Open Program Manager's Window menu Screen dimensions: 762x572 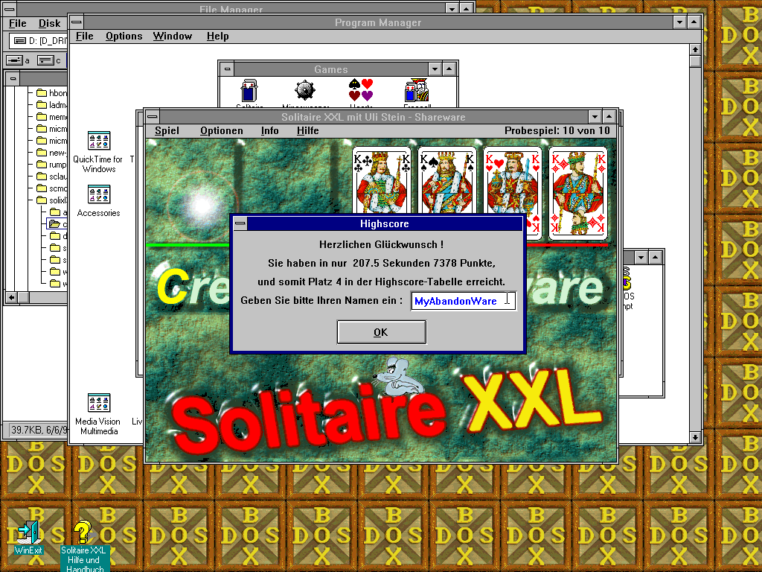(173, 36)
